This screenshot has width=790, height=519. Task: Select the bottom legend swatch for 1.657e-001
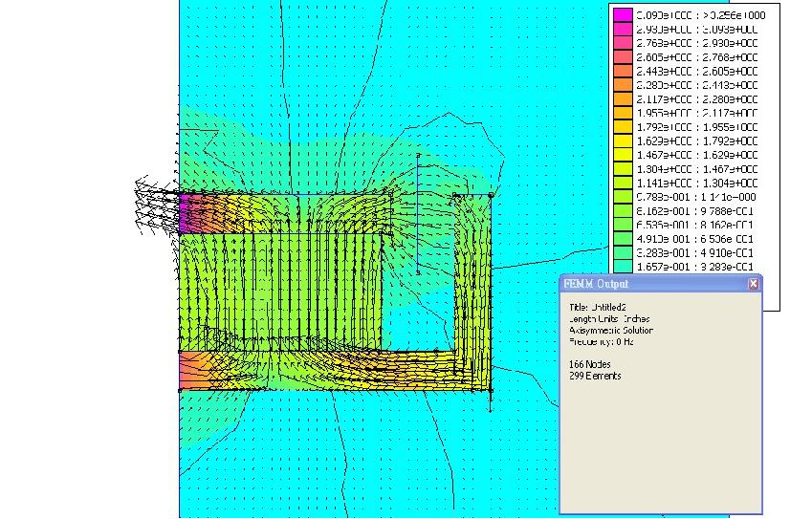tap(623, 267)
